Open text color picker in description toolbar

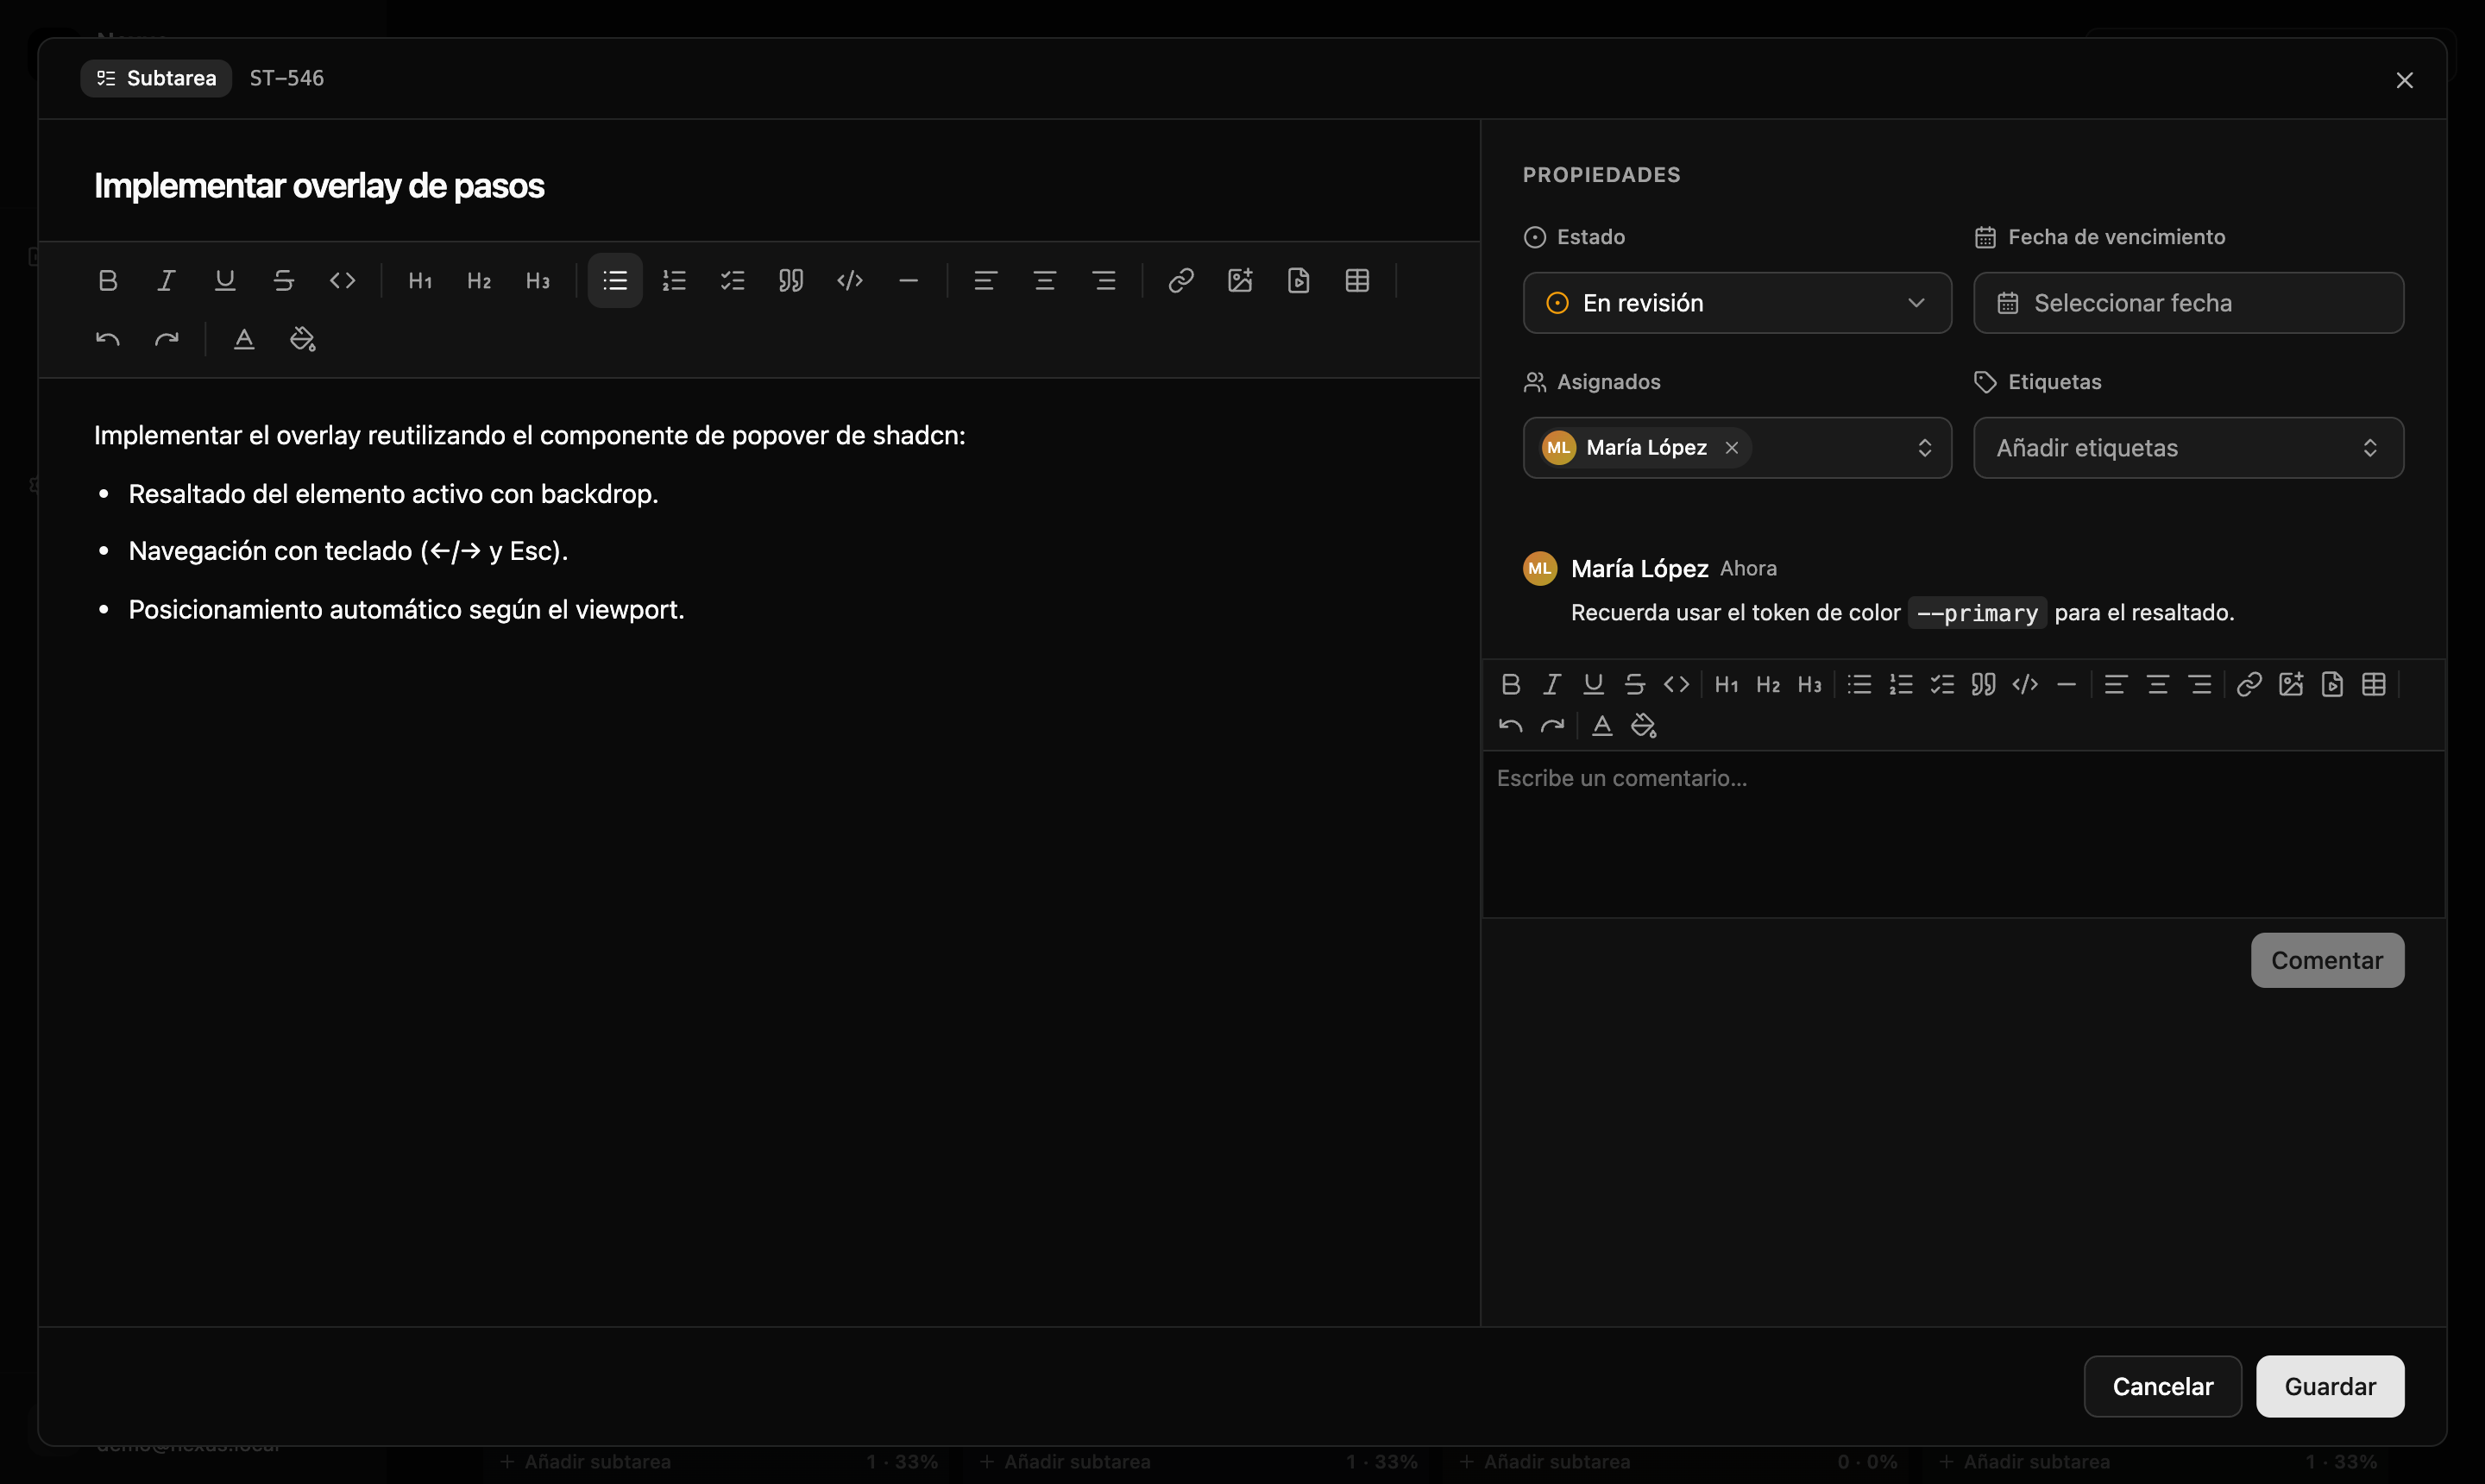(x=244, y=340)
